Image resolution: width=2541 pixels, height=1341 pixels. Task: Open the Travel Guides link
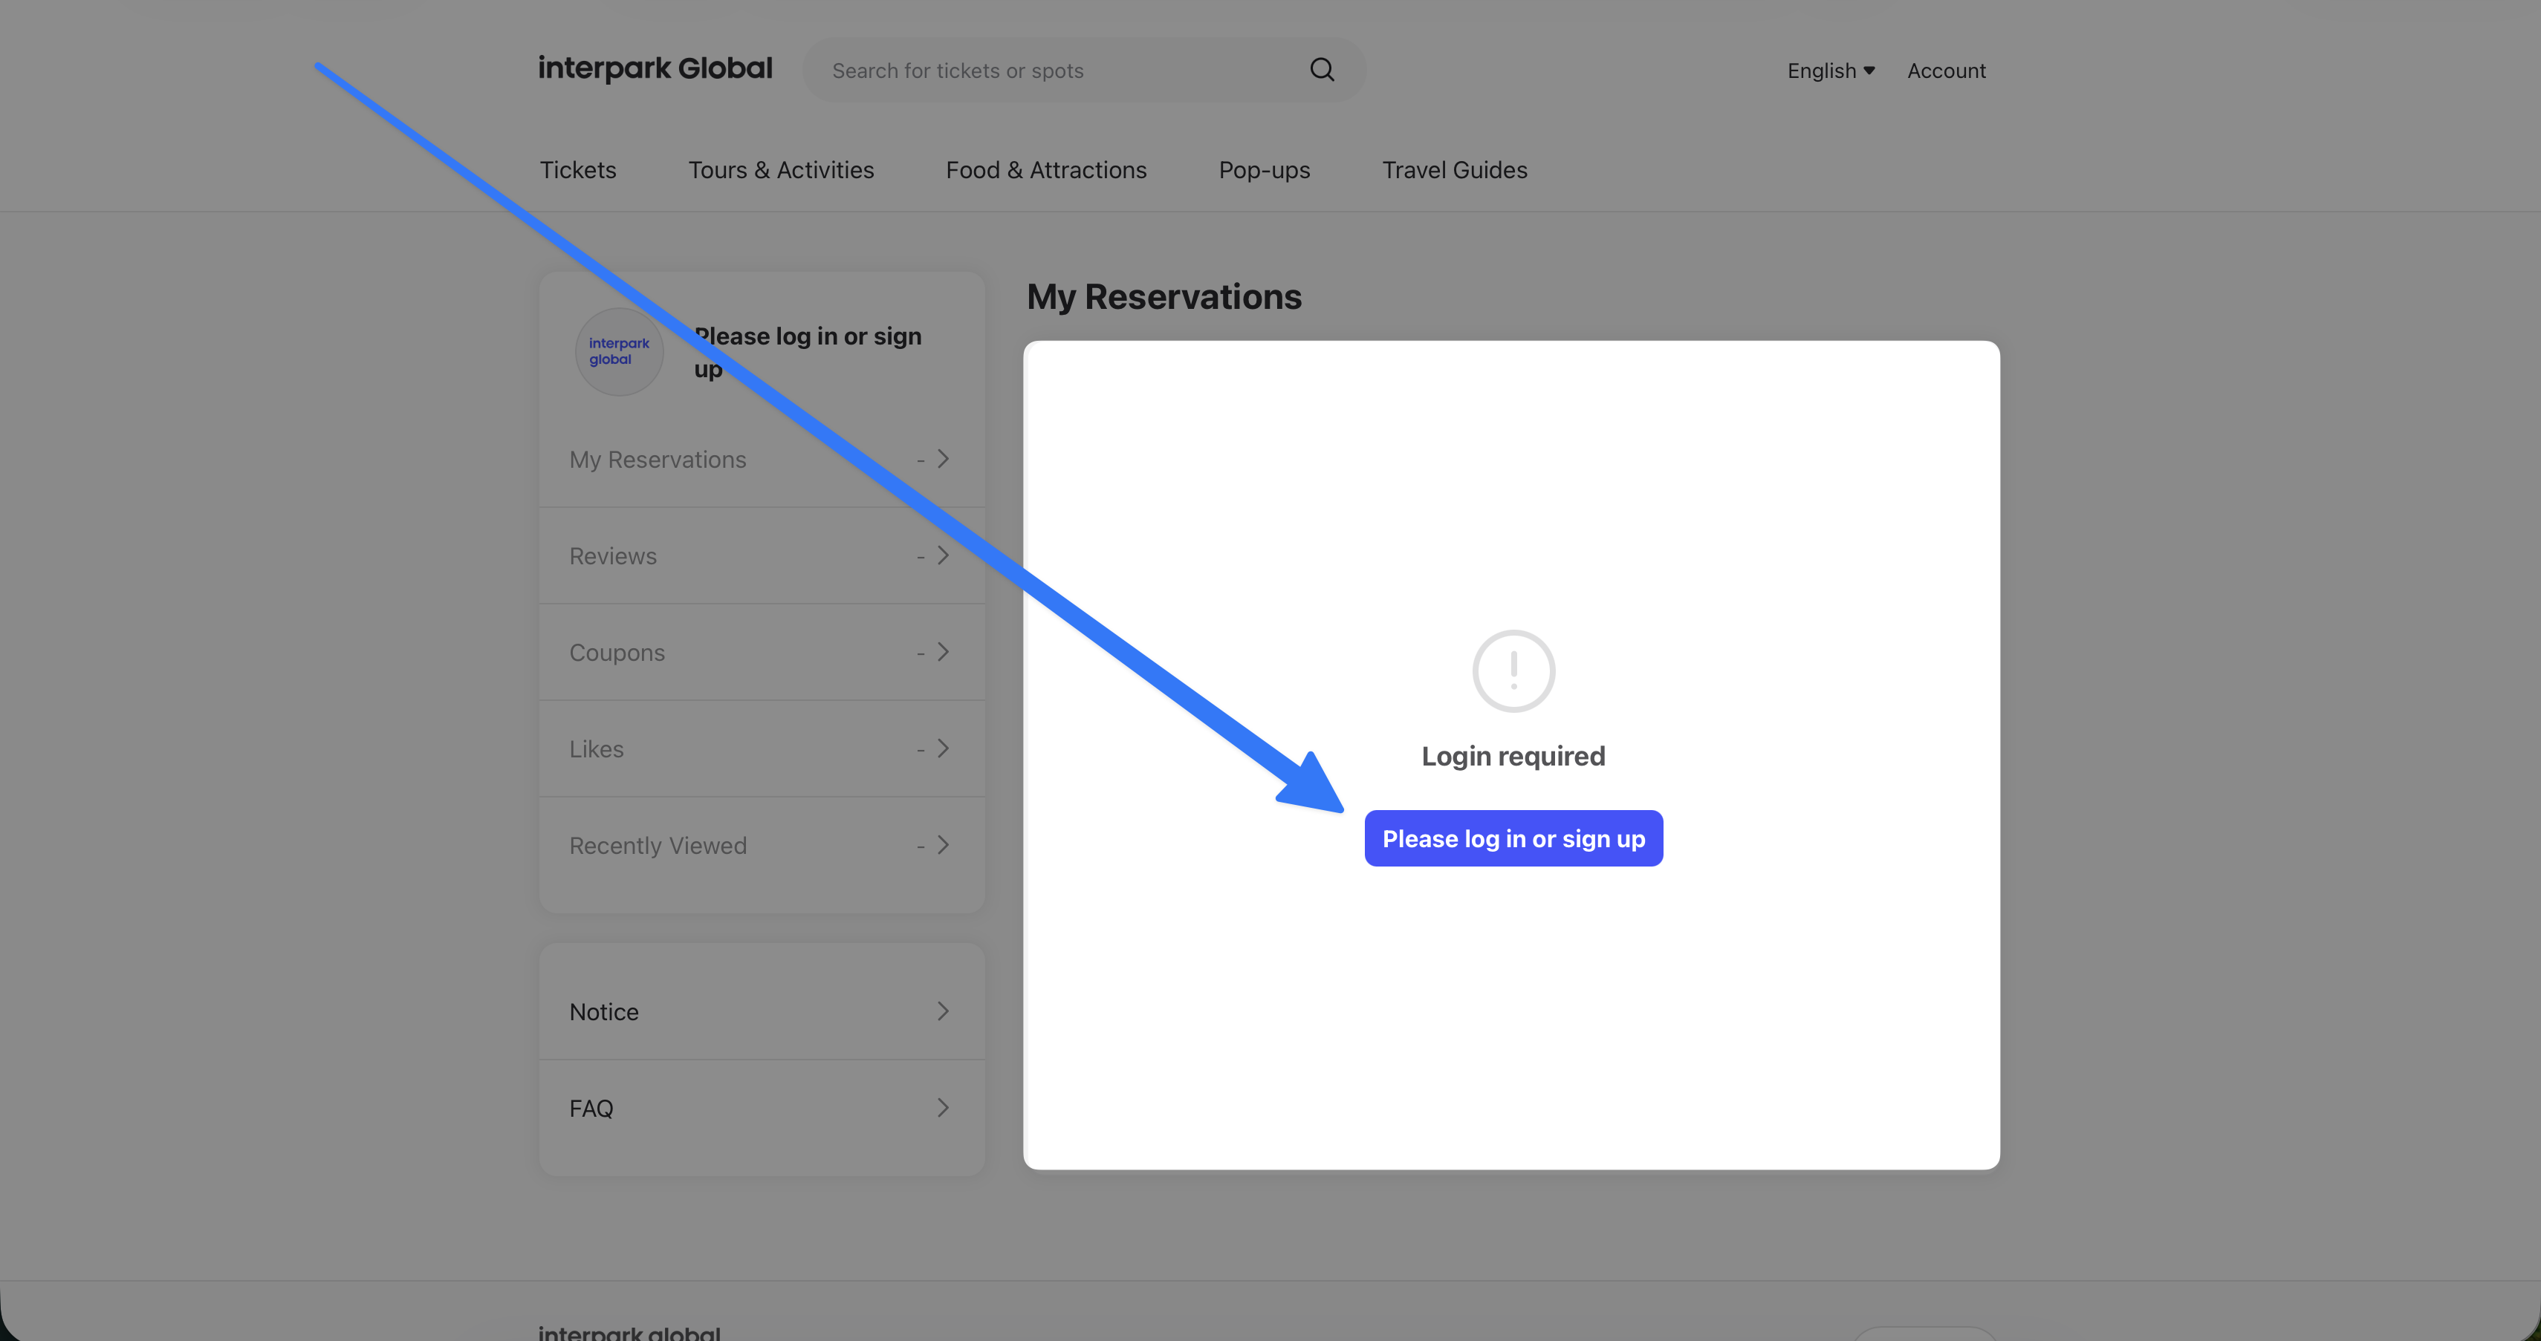[1454, 169]
